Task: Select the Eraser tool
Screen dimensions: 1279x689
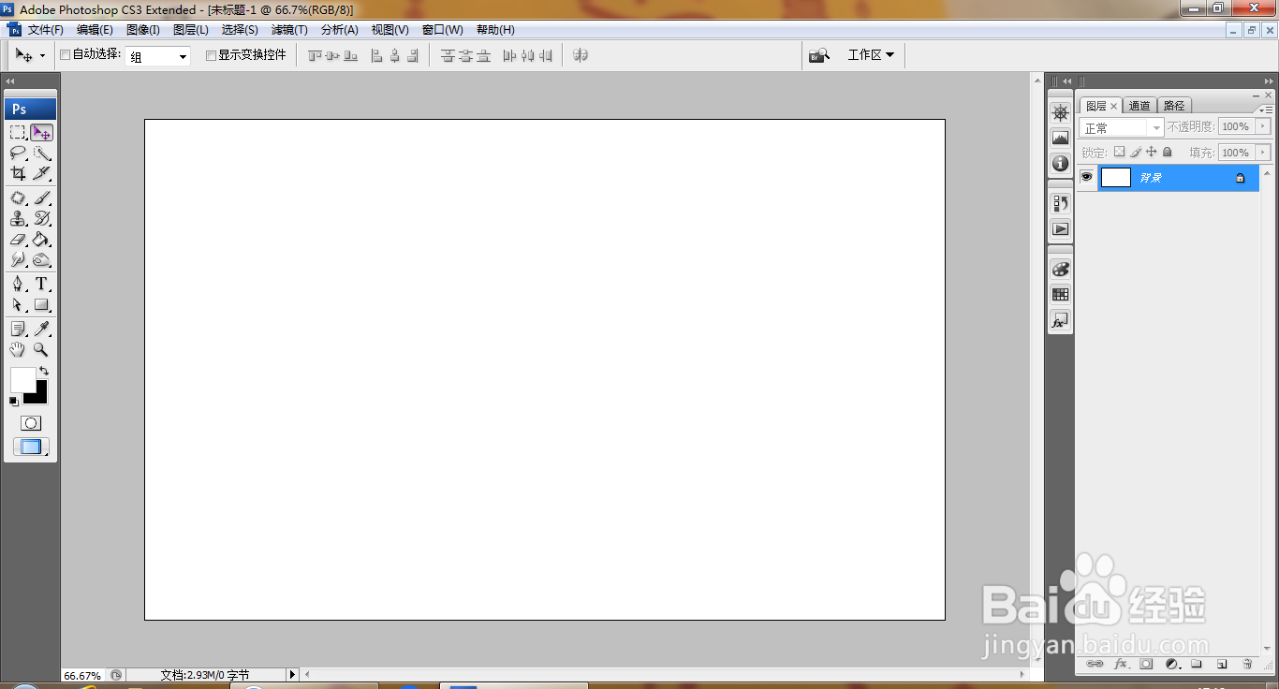Action: 18,240
